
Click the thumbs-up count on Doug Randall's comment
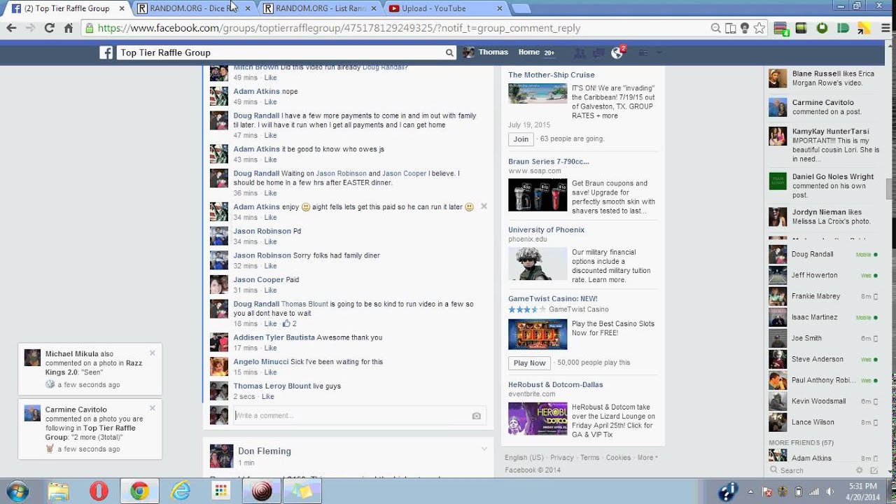click(290, 324)
